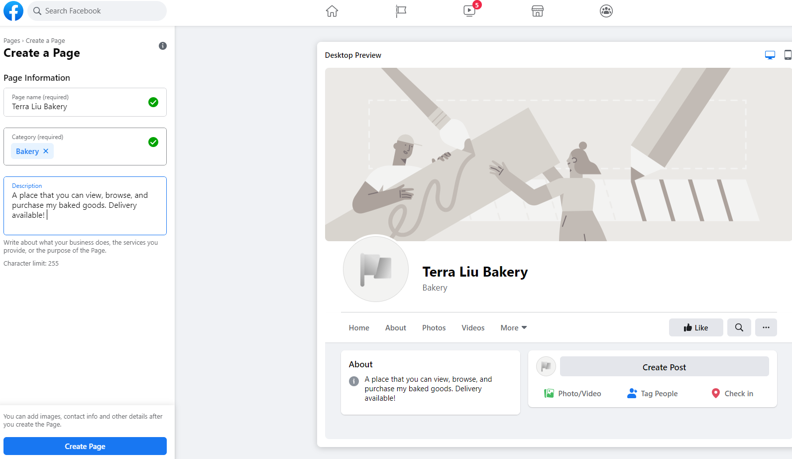The height and width of the screenshot is (459, 792).
Task: Expand the More dropdown in page tabs
Action: pos(514,327)
